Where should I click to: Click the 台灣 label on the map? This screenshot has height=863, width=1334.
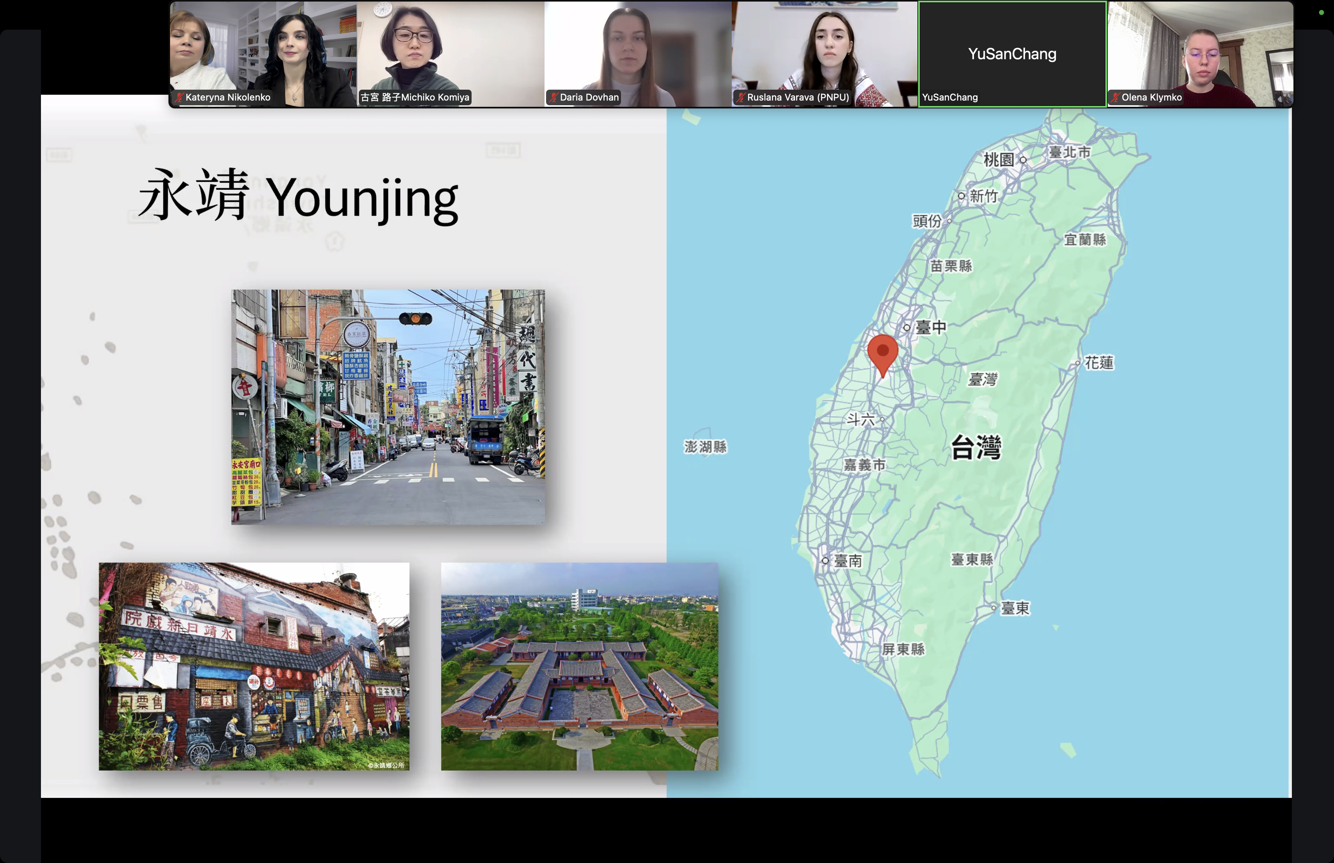tap(976, 447)
